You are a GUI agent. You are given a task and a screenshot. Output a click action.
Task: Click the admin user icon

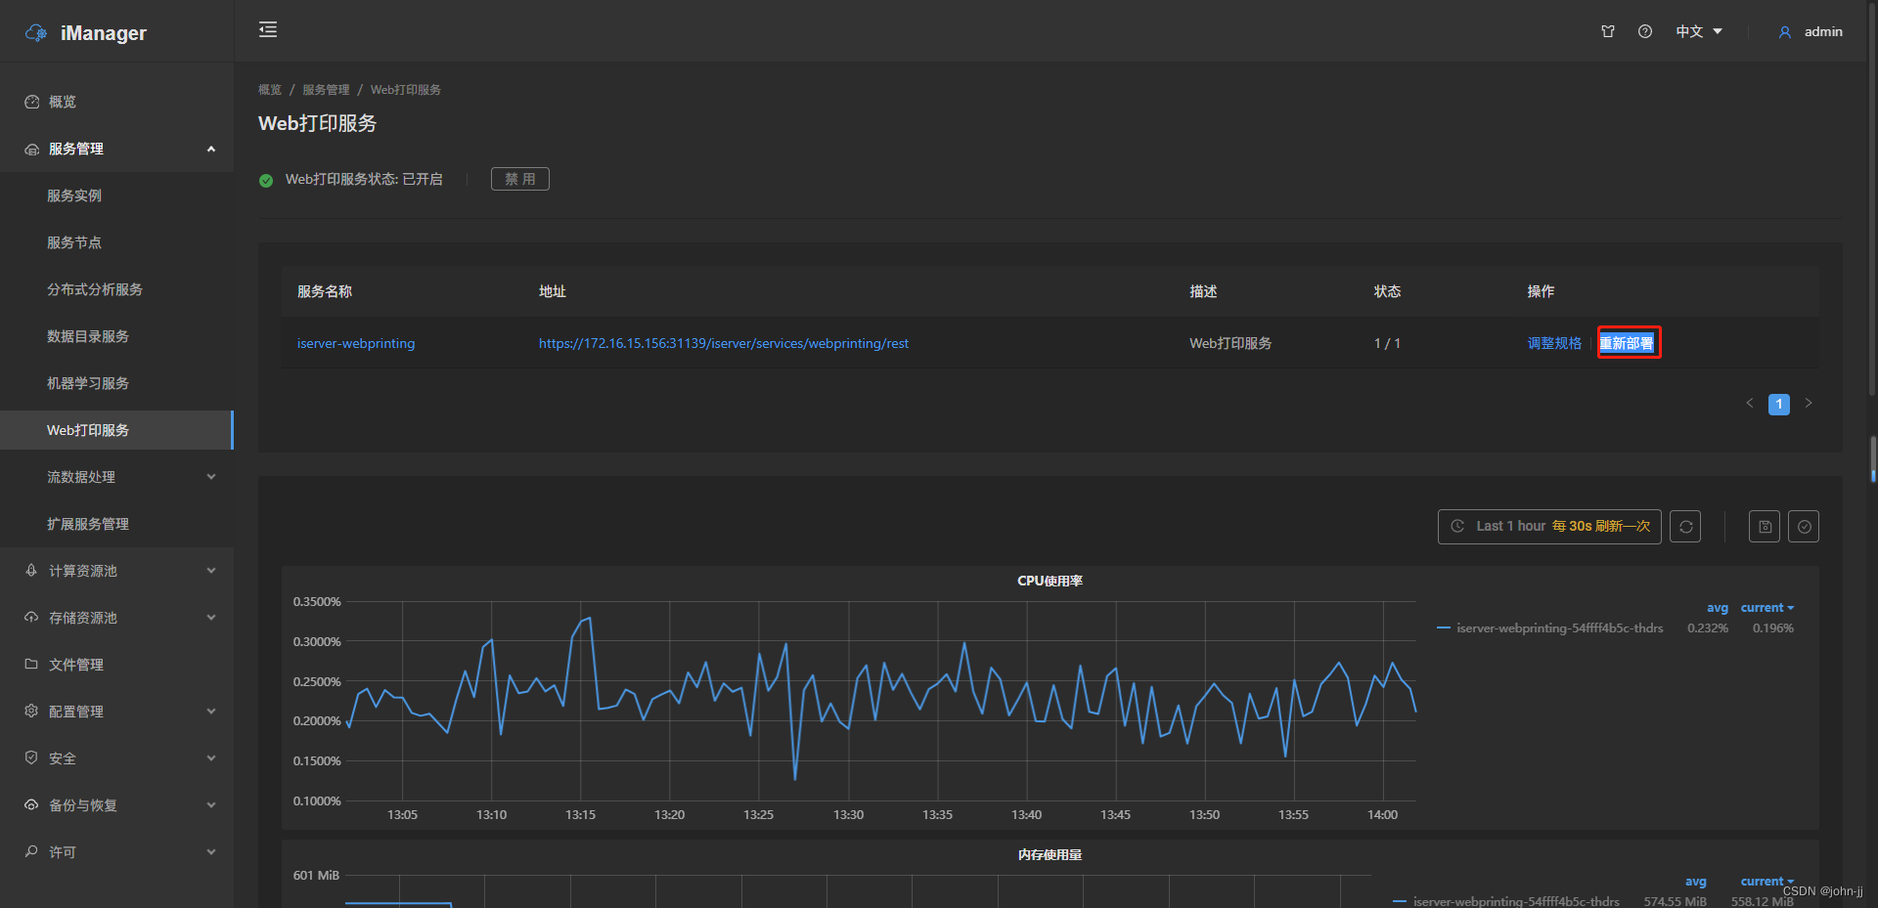(1785, 32)
